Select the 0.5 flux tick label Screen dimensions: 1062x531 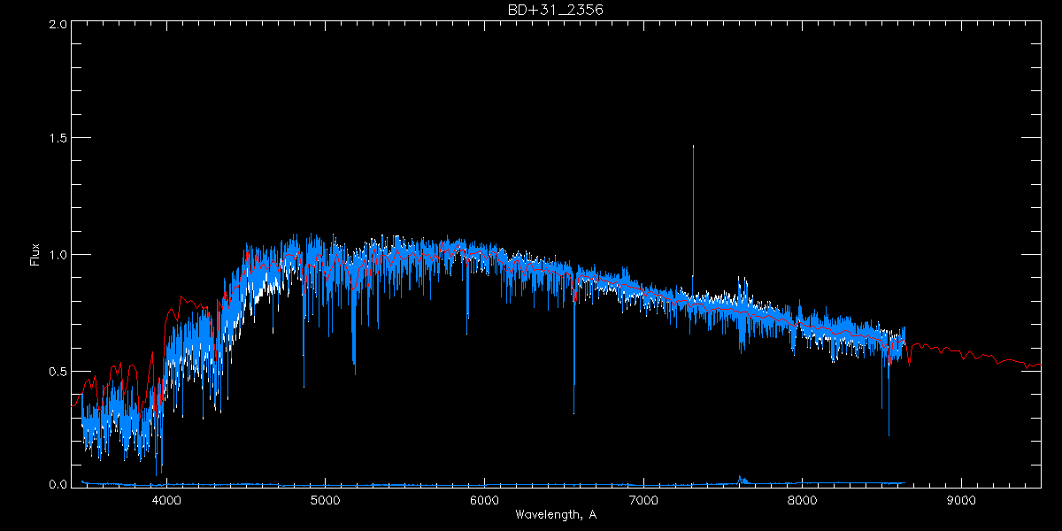58,371
